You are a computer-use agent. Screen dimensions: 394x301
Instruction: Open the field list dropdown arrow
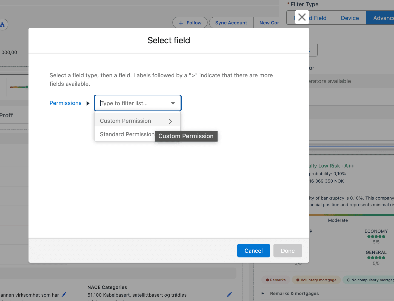173,103
